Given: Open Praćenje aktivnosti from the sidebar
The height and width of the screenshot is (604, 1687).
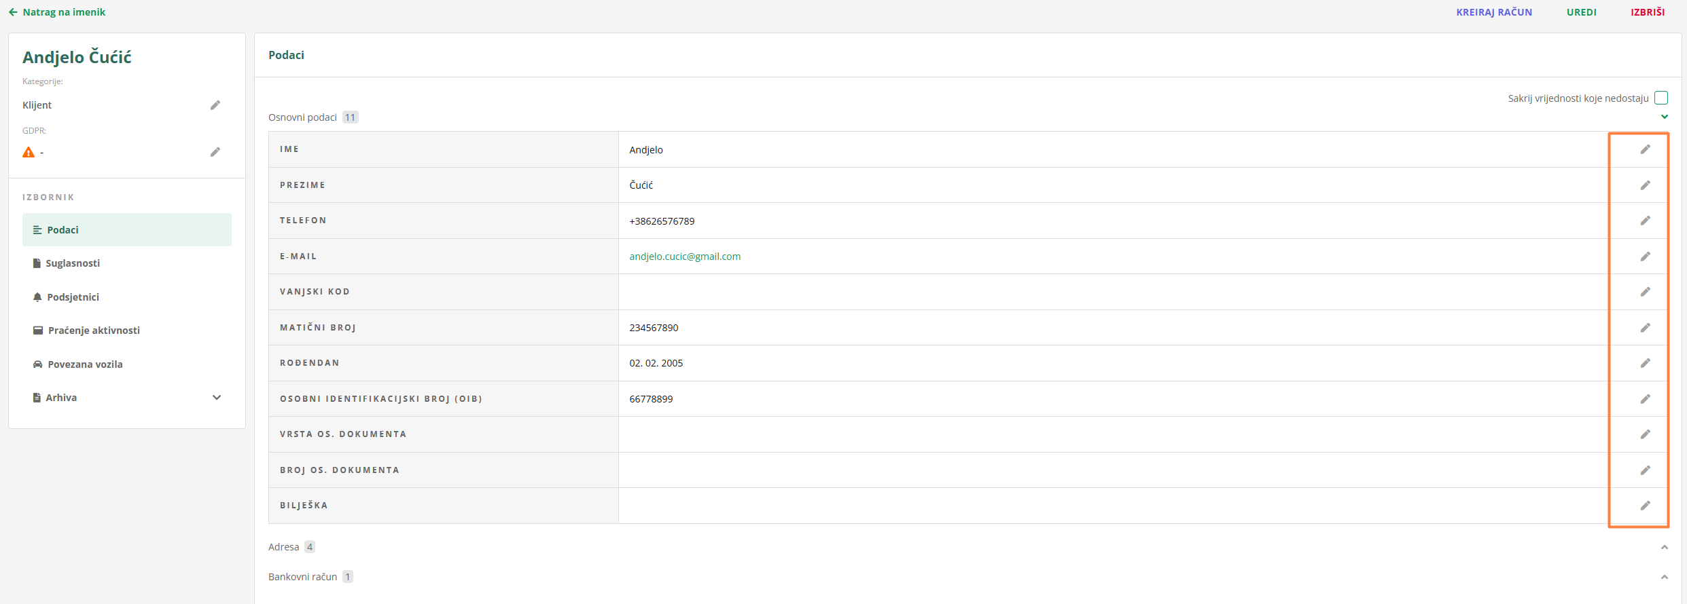Looking at the screenshot, I should click(x=94, y=331).
